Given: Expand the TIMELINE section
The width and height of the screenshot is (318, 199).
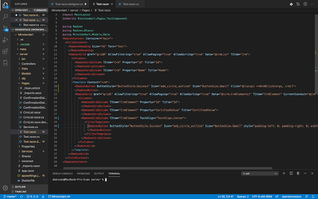Looking at the screenshot, I should click(21, 191).
